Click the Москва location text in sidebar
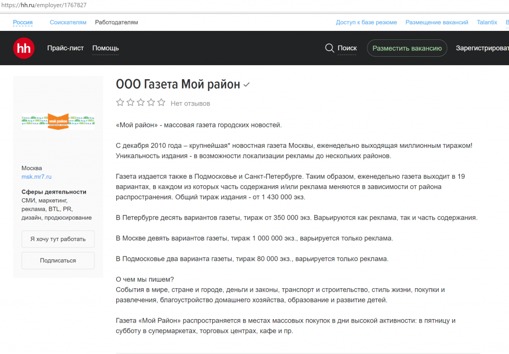 click(x=31, y=168)
